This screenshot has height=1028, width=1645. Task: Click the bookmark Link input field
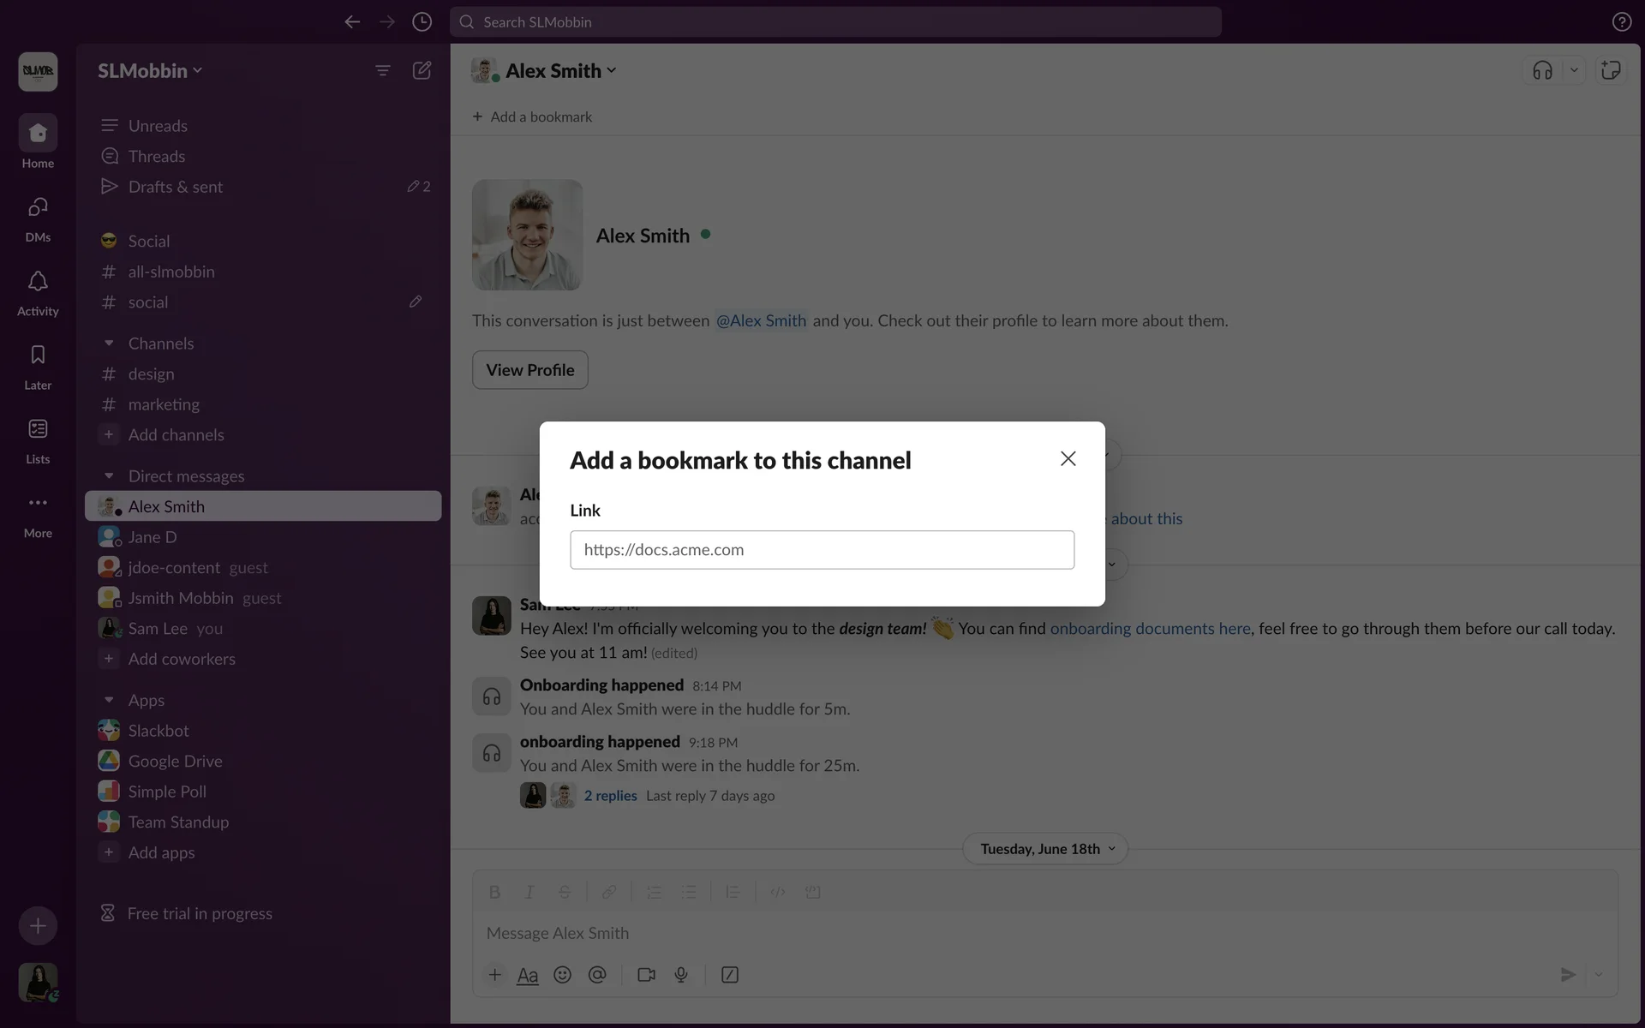click(822, 549)
